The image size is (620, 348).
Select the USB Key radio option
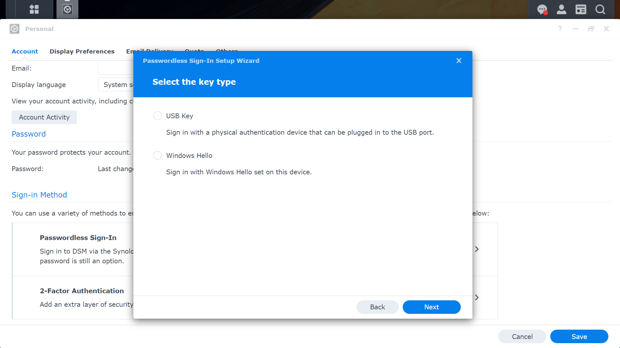tap(158, 116)
